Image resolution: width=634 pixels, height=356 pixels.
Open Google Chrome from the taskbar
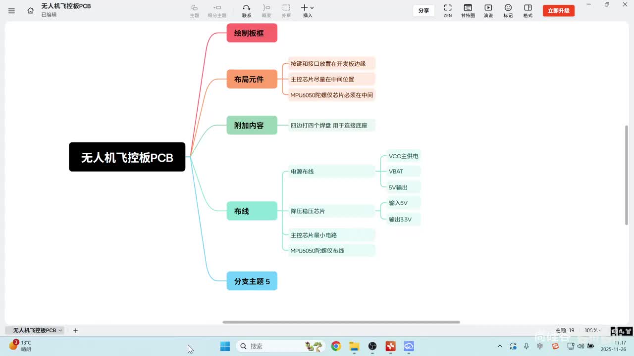coord(336,346)
